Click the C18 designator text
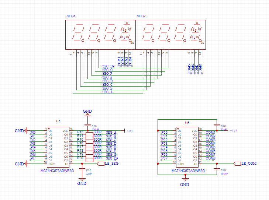 pyautogui.click(x=94, y=126)
